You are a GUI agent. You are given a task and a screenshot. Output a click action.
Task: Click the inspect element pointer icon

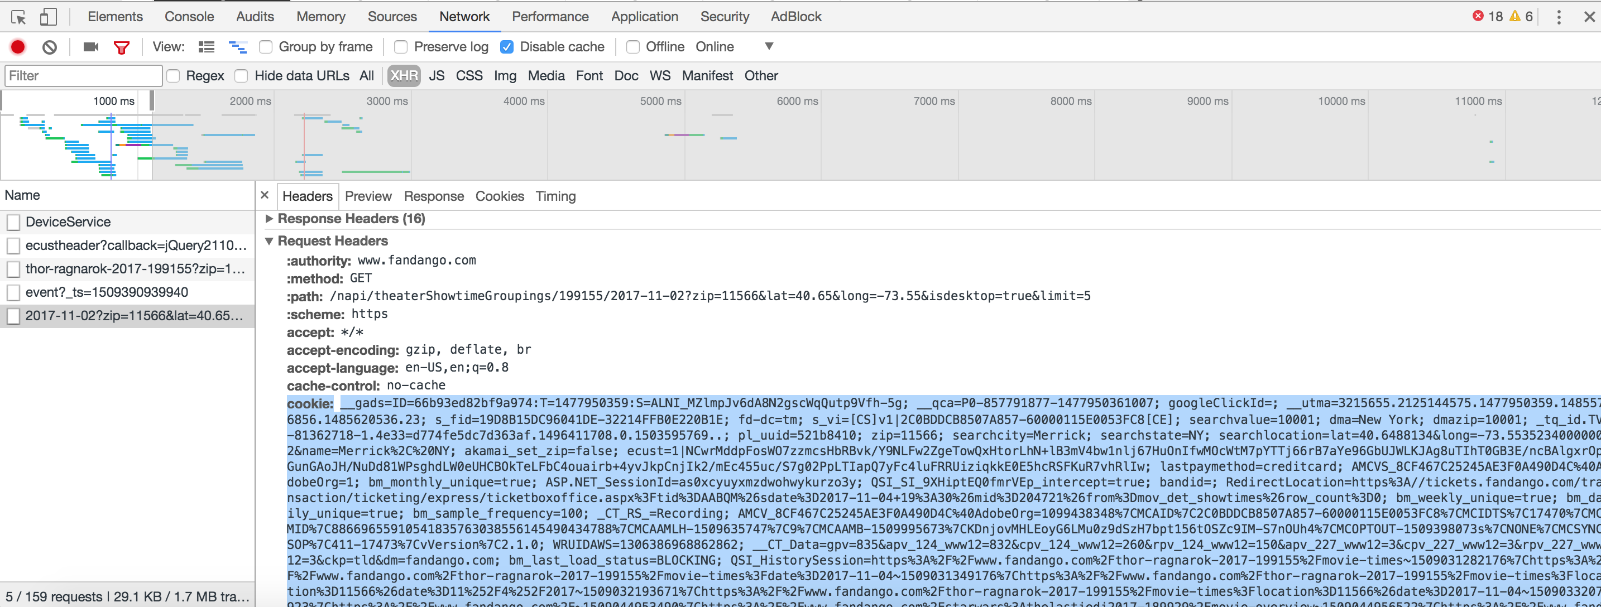(18, 17)
